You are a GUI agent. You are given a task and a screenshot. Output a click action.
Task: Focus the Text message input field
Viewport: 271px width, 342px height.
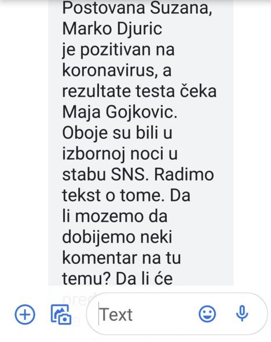177,314
